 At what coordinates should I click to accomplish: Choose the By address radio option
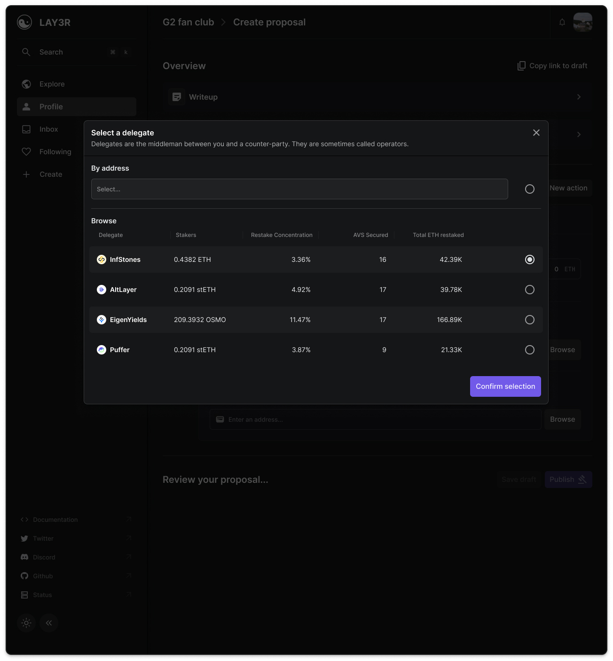pyautogui.click(x=530, y=189)
